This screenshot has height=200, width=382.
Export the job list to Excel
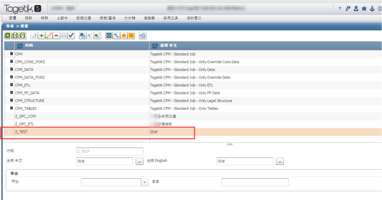coord(7,36)
